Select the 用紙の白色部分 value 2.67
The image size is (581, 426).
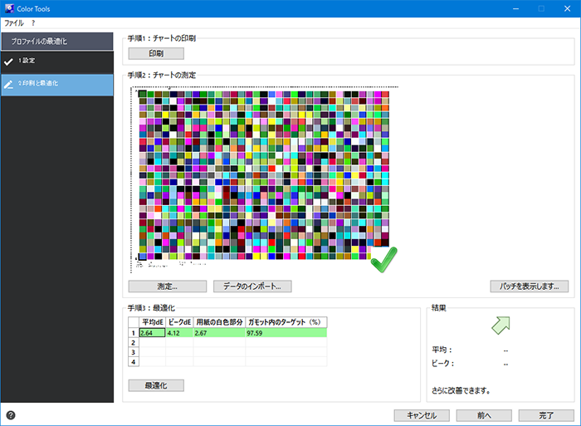219,333
